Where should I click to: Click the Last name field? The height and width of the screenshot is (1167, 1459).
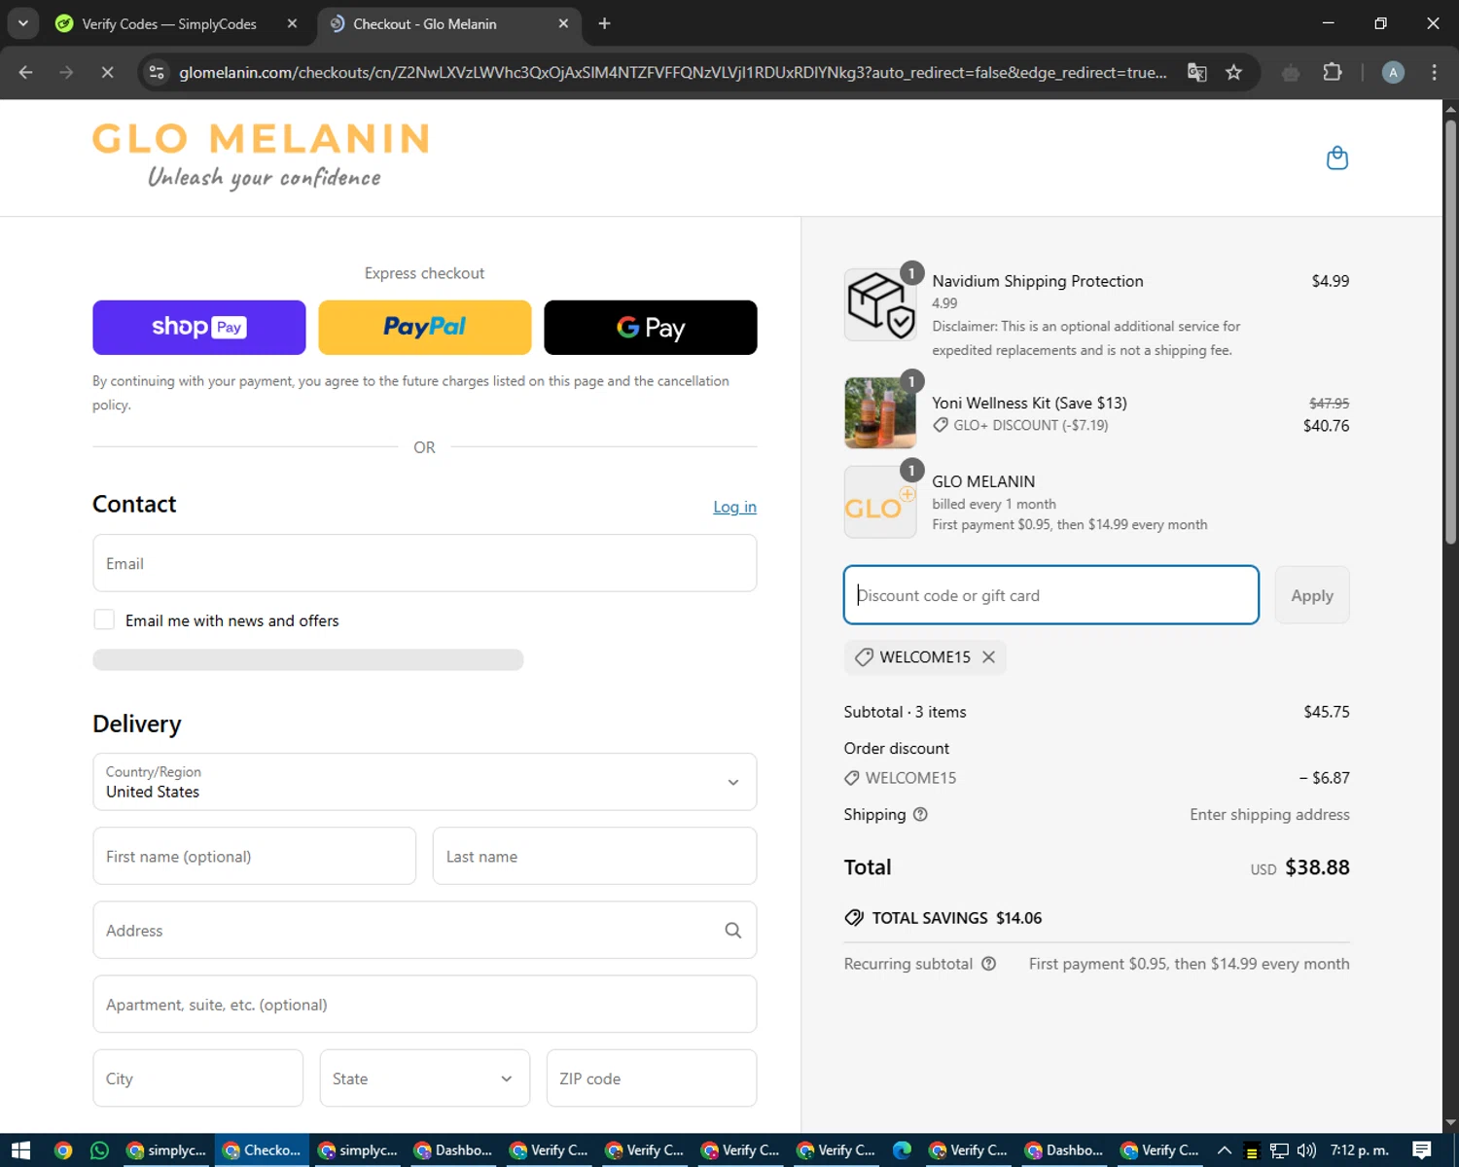click(594, 857)
